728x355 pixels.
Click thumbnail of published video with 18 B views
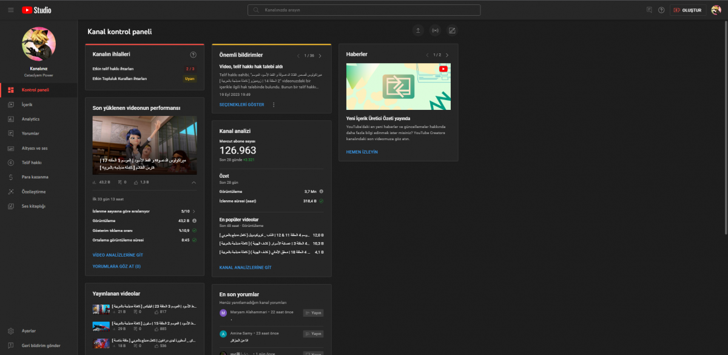point(101,343)
